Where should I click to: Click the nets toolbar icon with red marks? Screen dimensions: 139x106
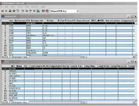click(30, 11)
